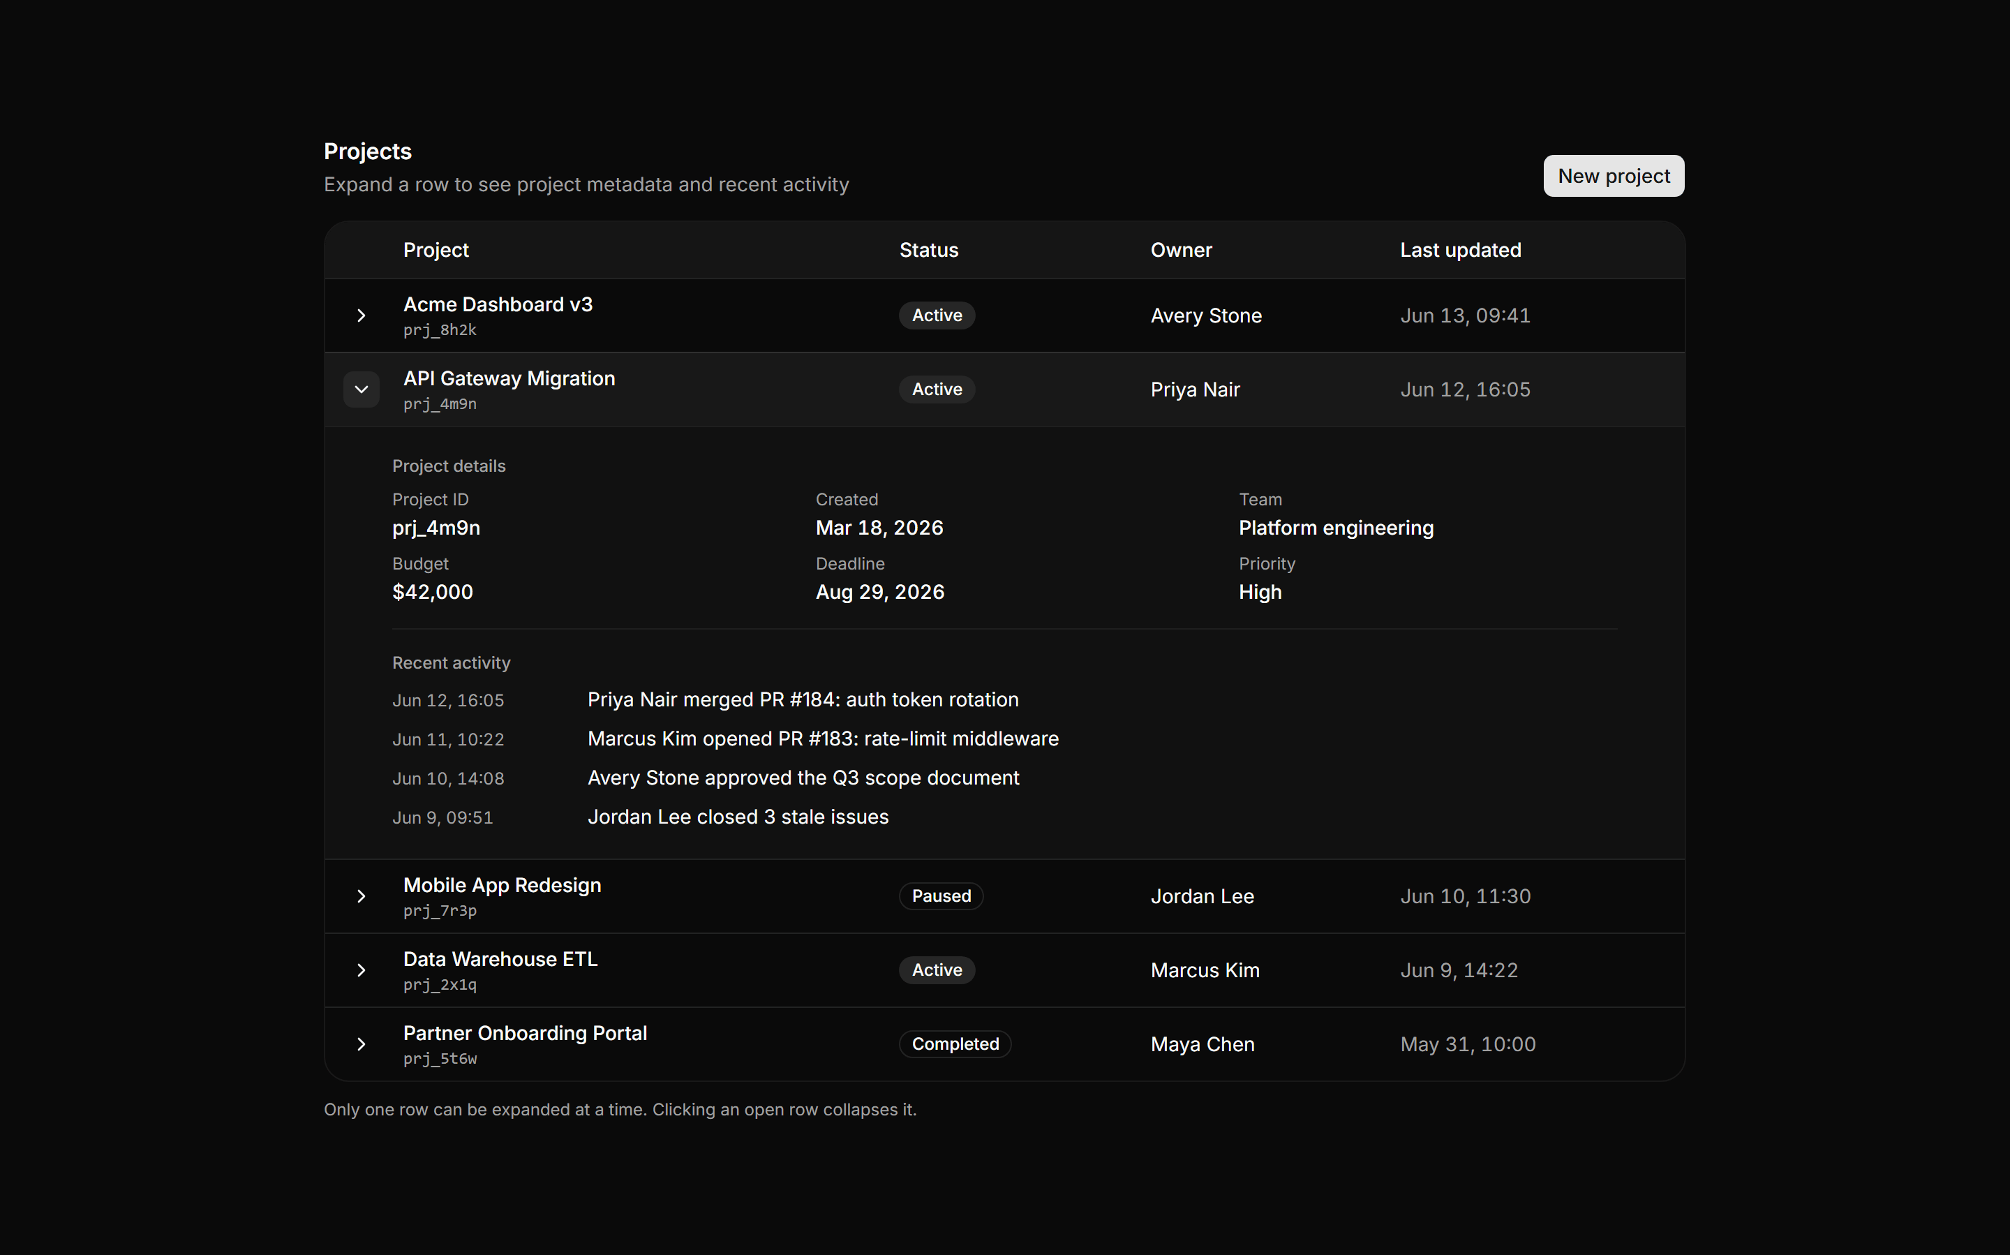Click the opened PR #183 activity entry
The image size is (2010, 1255).
coord(822,738)
